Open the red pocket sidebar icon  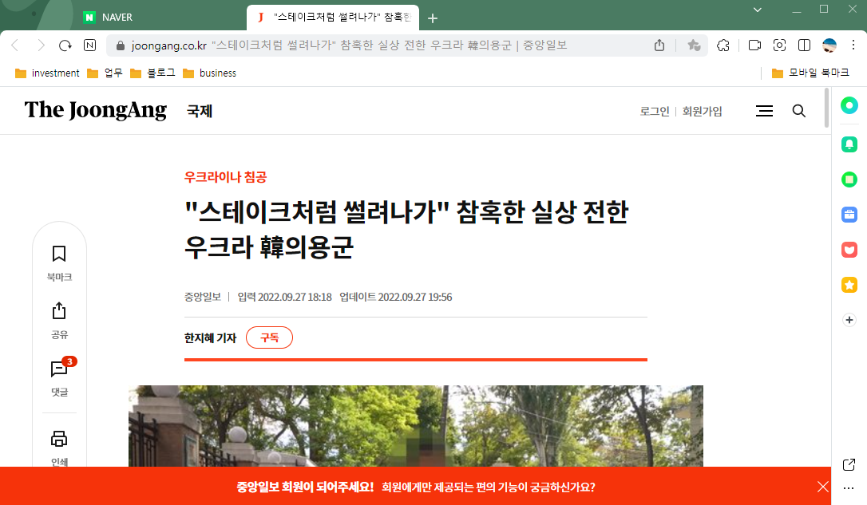click(x=849, y=250)
